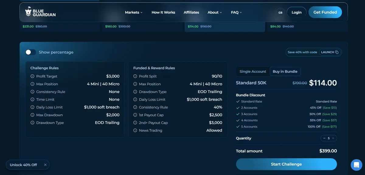Click the Blue Guardian shield logo

28,12
